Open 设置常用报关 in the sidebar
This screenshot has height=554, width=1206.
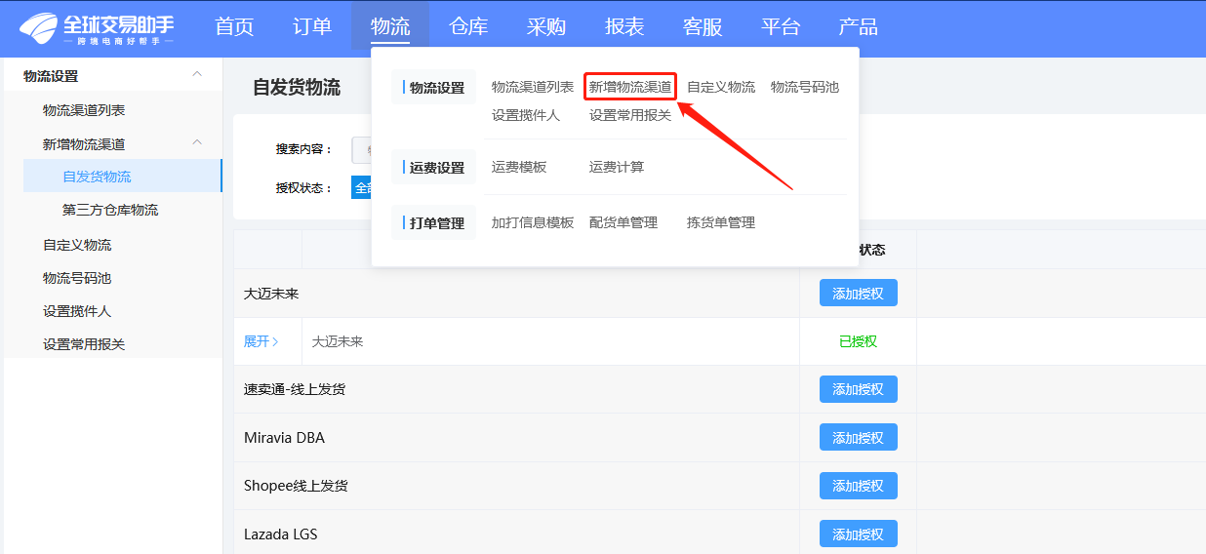(84, 344)
